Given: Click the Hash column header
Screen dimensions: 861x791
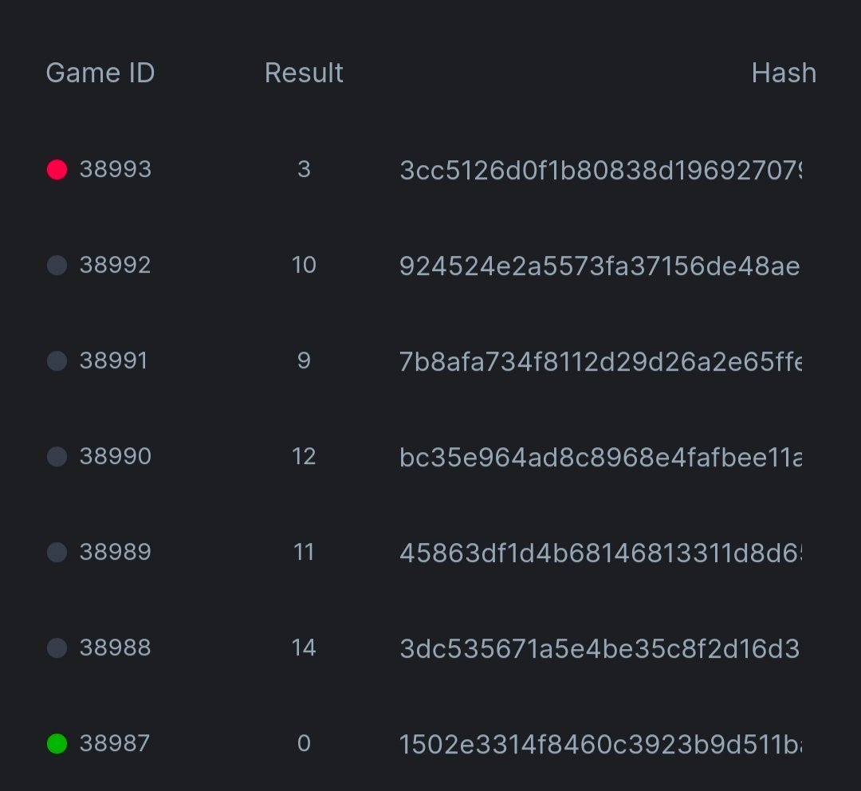Looking at the screenshot, I should click(x=784, y=73).
